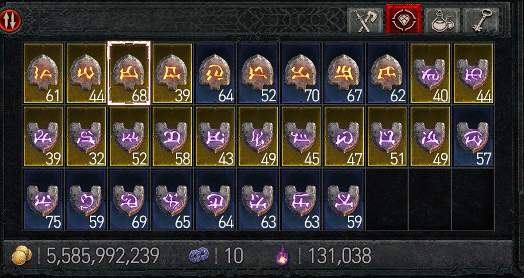Select the highlighted orange rune stack of 68
This screenshot has height=278, width=524.
tap(129, 73)
